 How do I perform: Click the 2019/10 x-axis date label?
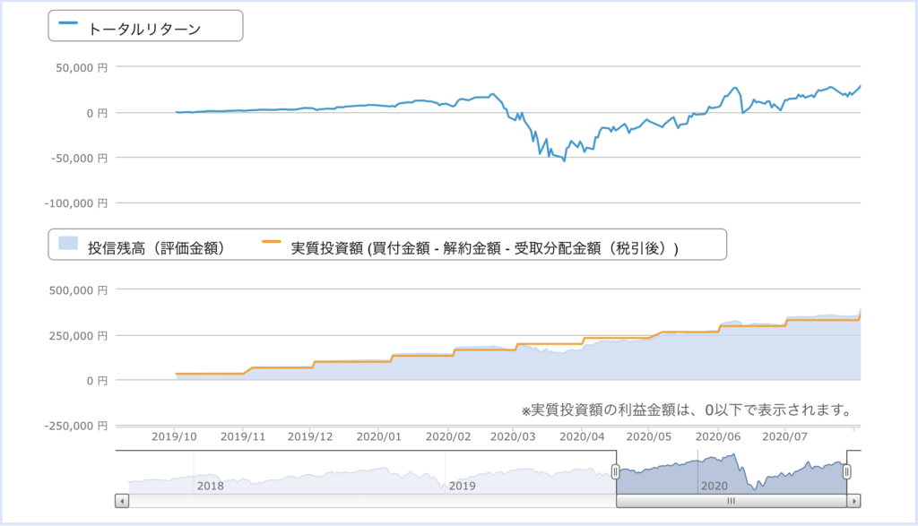pos(175,436)
